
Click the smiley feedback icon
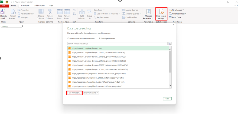(7, 2)
